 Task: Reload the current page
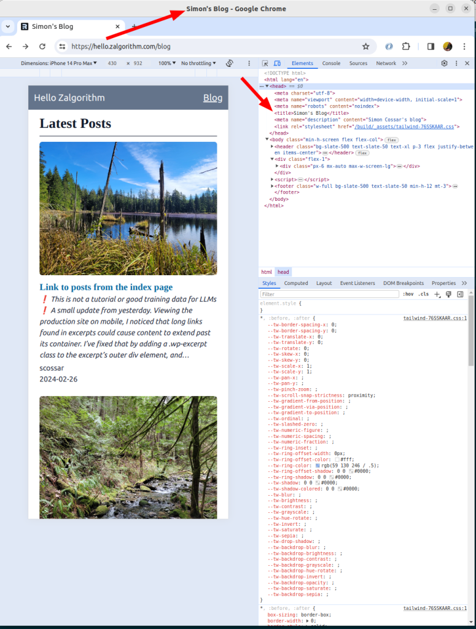point(42,47)
